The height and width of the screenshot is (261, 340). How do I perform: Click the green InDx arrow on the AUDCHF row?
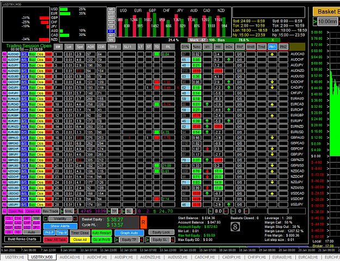click(x=229, y=60)
